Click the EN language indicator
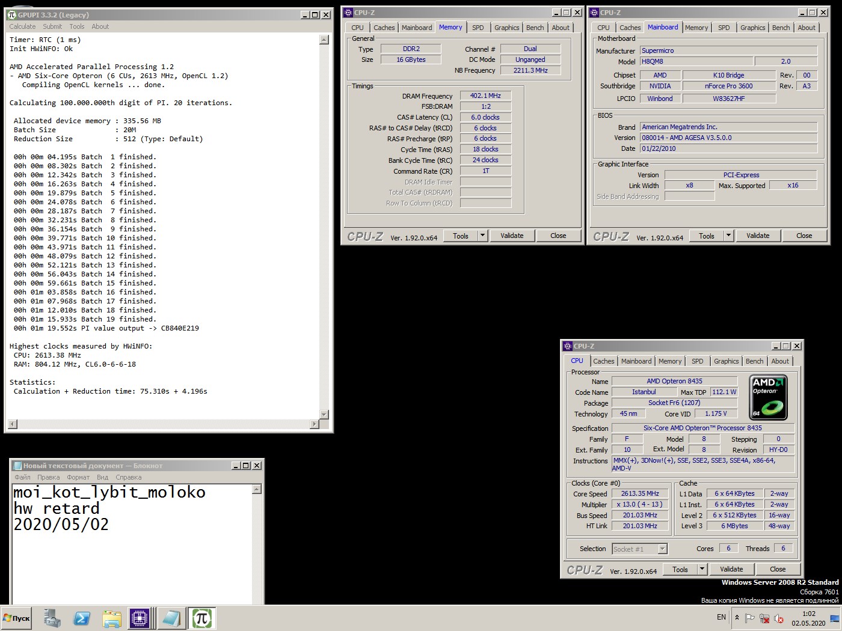 click(x=721, y=617)
